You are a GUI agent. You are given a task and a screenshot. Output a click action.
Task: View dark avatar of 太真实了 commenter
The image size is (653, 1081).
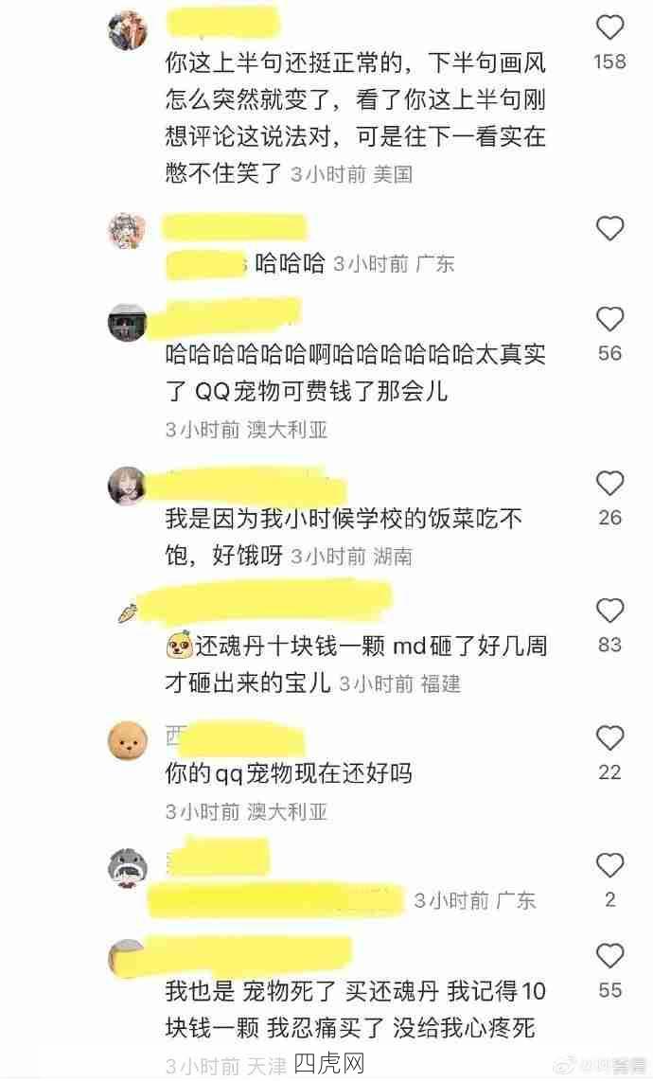click(129, 322)
